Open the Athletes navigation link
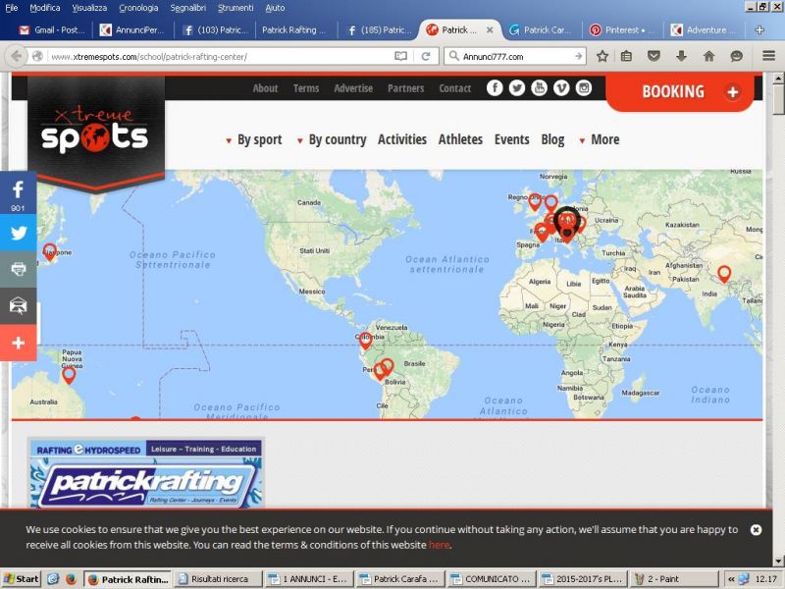The width and height of the screenshot is (785, 589). pos(460,140)
